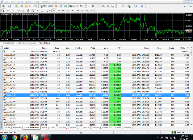Expand the new chart dropdown arrow
Viewport: 193px width, 140px height.
click(6, 6)
